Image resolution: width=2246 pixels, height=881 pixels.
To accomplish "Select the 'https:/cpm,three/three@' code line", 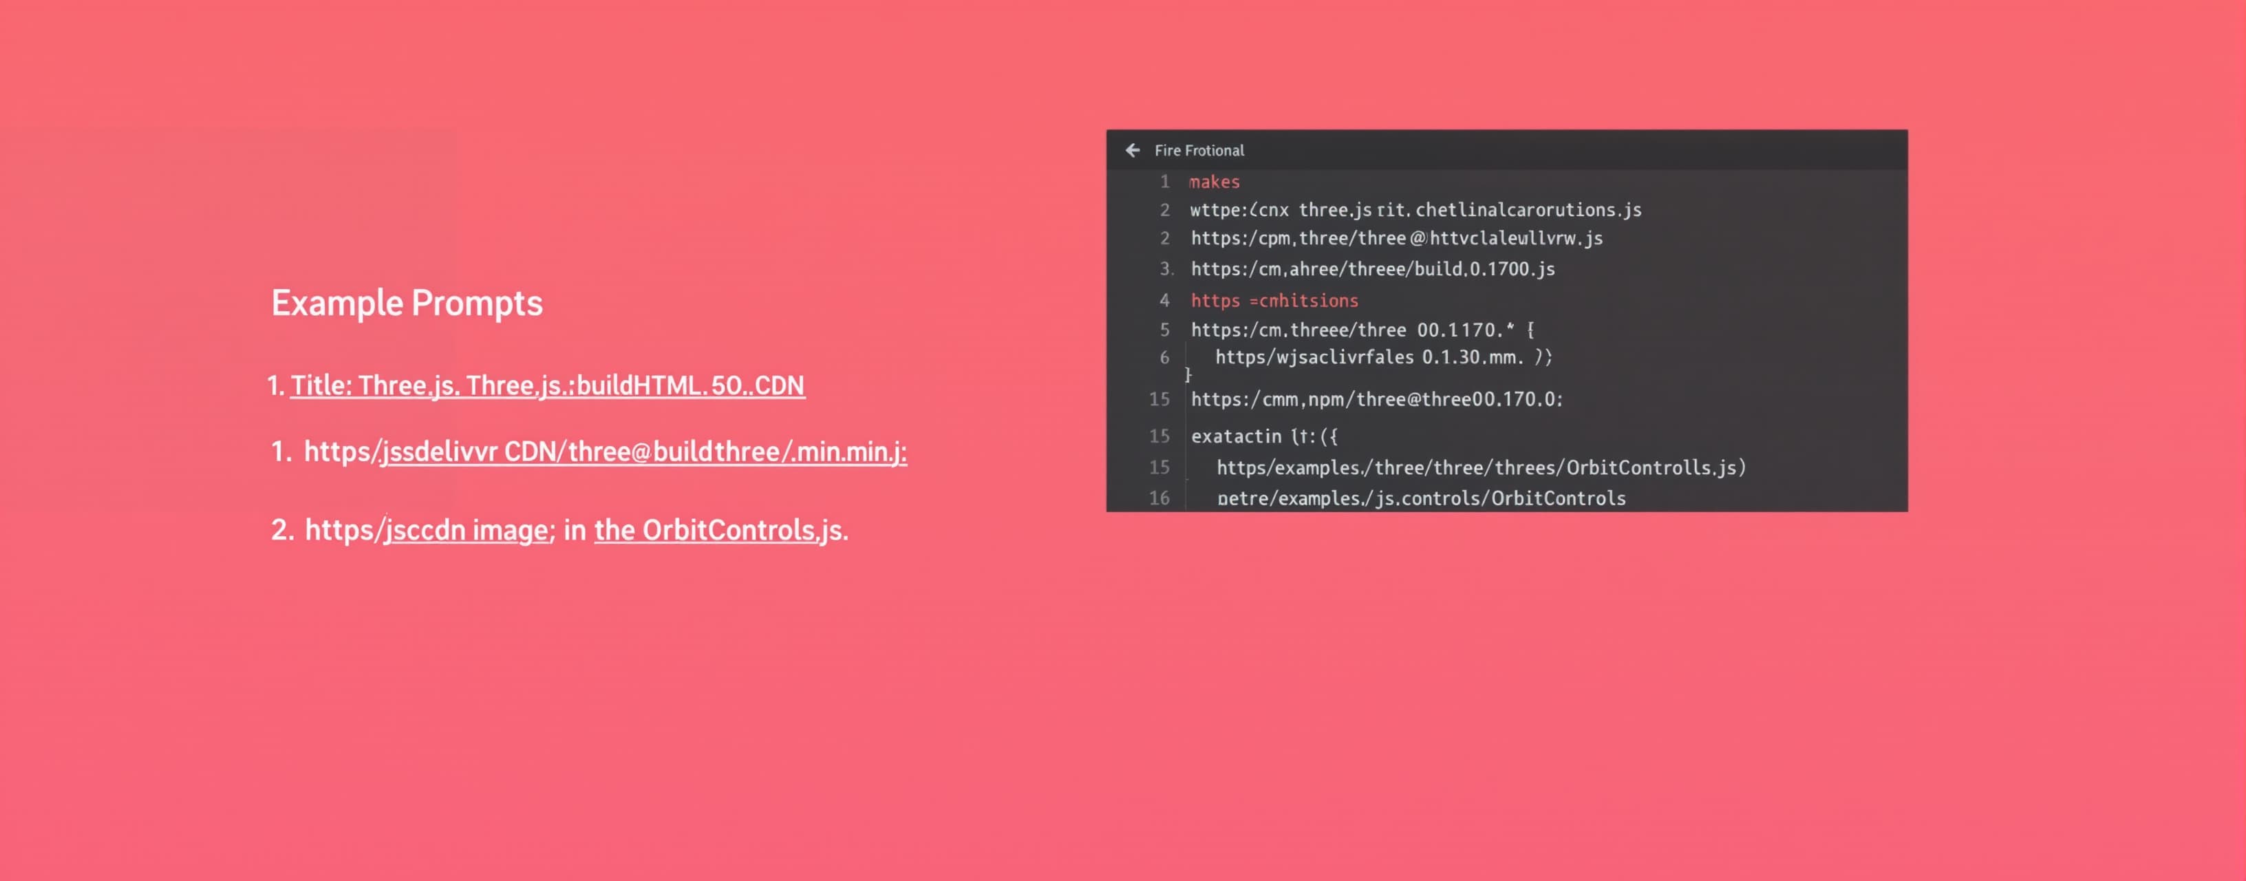I will [1397, 238].
